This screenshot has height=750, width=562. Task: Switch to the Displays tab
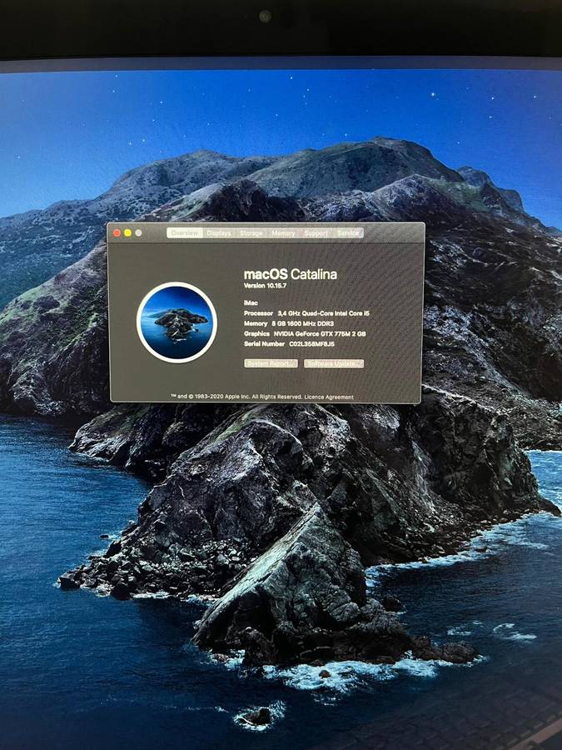tap(219, 233)
